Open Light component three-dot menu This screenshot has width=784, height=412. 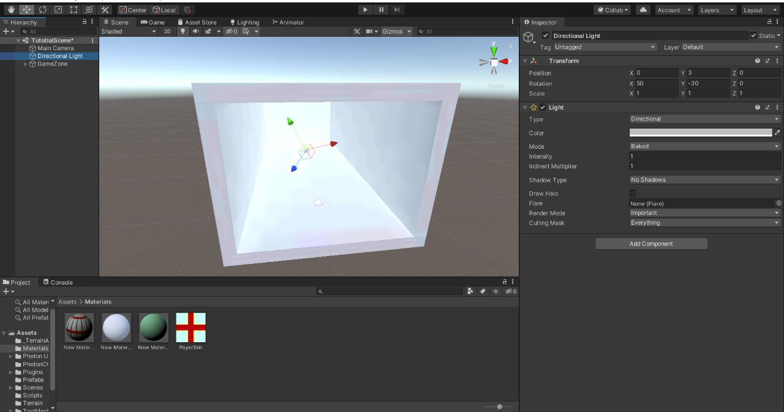click(x=777, y=107)
